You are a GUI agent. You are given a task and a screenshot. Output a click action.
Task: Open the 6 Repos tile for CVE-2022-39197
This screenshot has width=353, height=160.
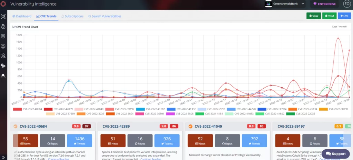pyautogui.click(x=315, y=141)
